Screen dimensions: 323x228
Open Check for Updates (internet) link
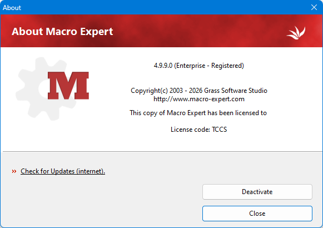point(63,171)
